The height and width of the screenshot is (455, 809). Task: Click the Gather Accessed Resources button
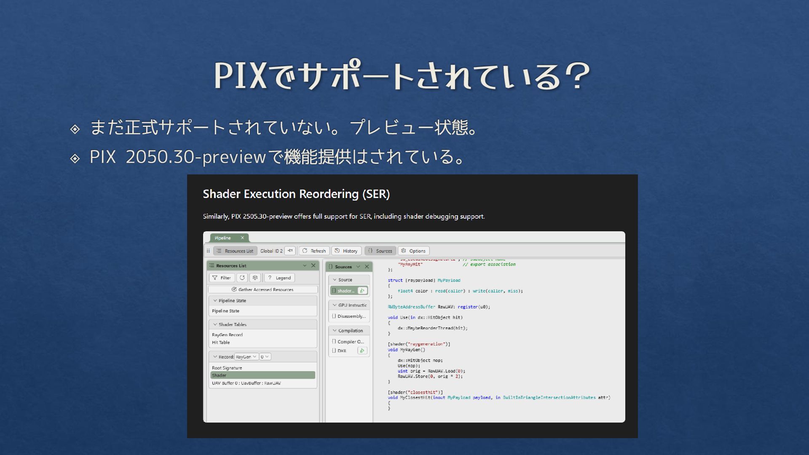point(263,289)
